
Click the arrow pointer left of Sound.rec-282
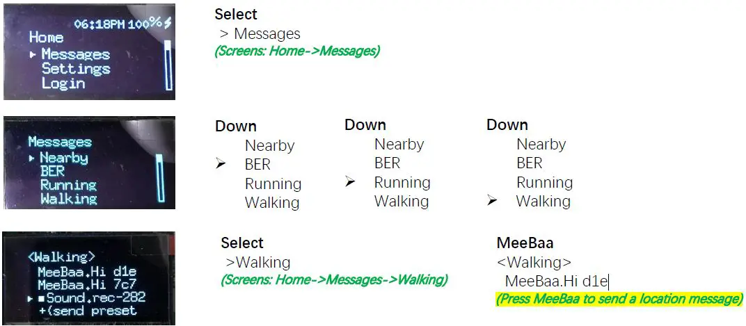[30, 298]
